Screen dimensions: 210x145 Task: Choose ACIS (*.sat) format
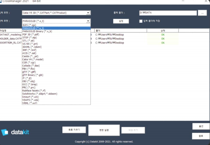[56, 53]
